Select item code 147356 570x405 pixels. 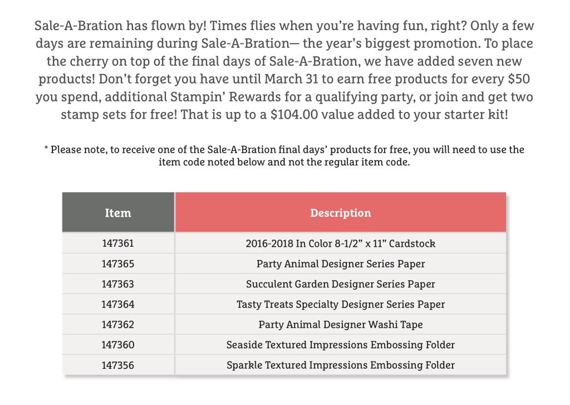point(118,365)
